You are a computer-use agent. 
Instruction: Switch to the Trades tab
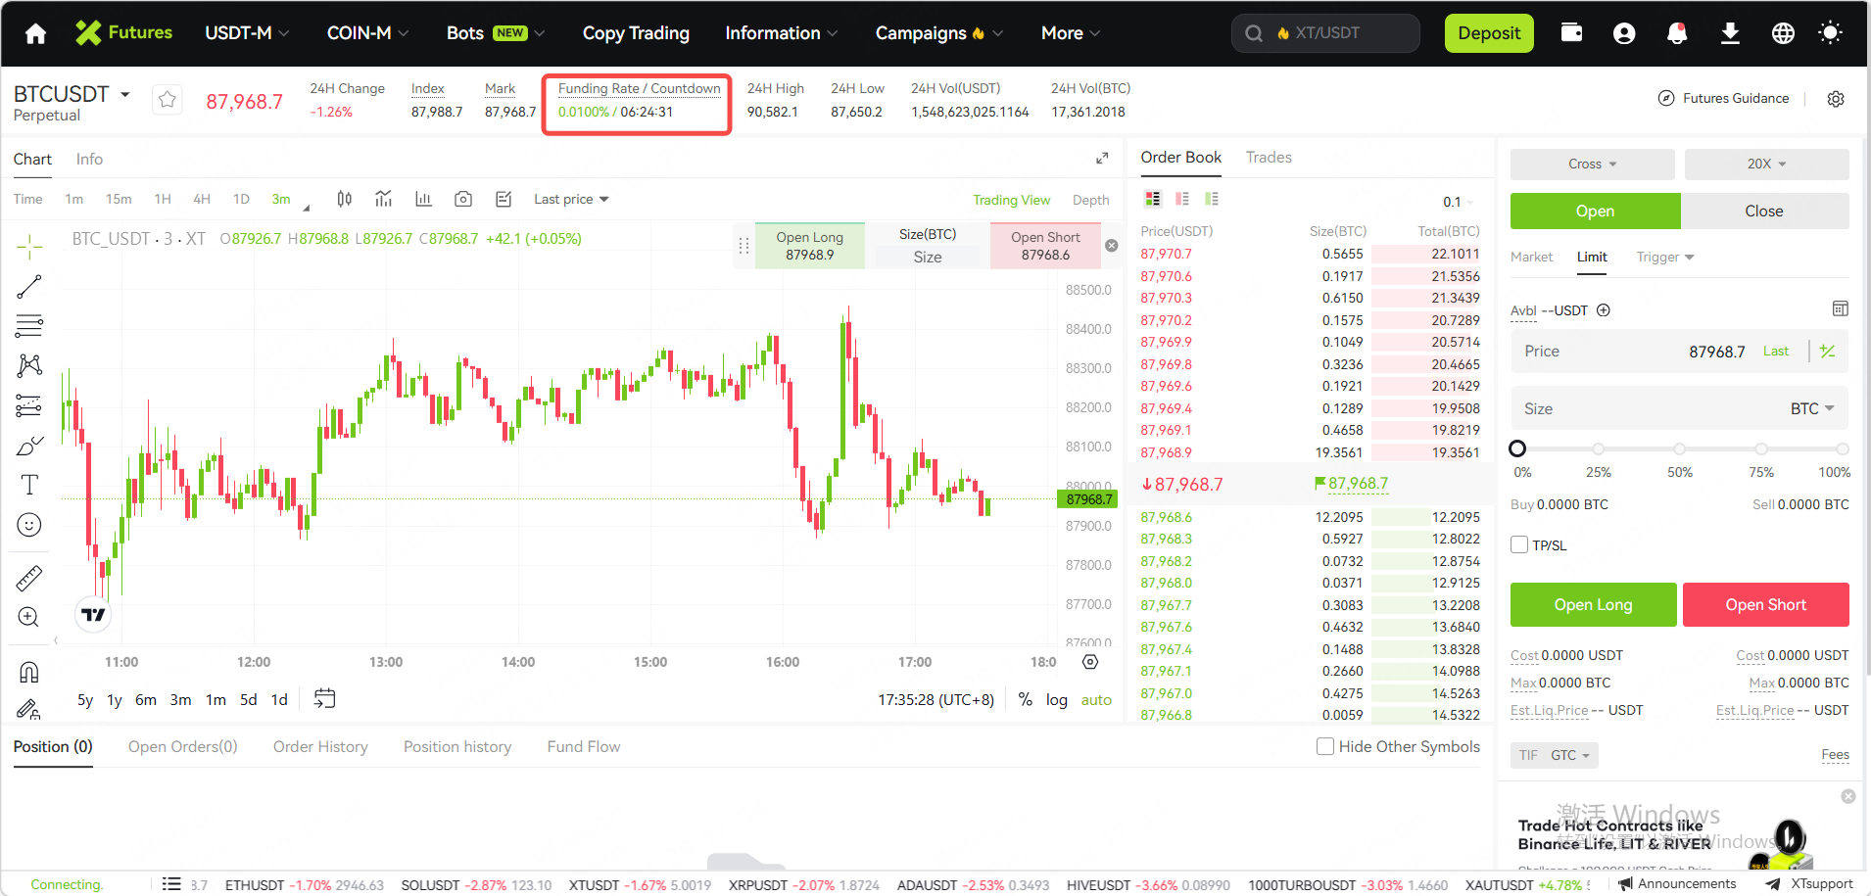[1269, 158]
